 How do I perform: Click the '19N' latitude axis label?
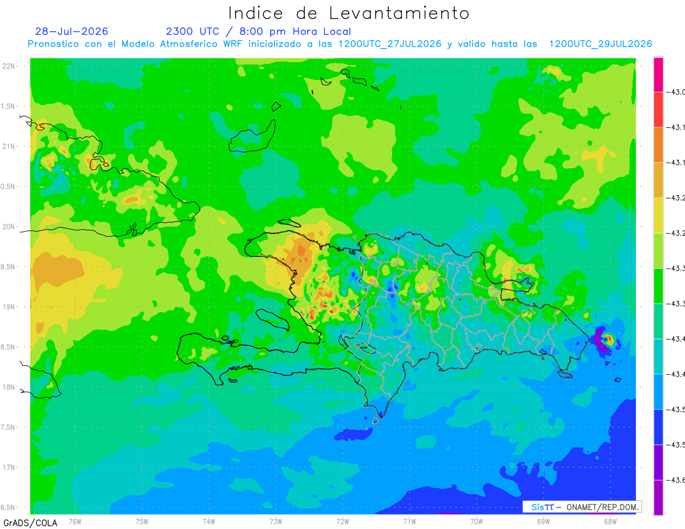coord(8,307)
